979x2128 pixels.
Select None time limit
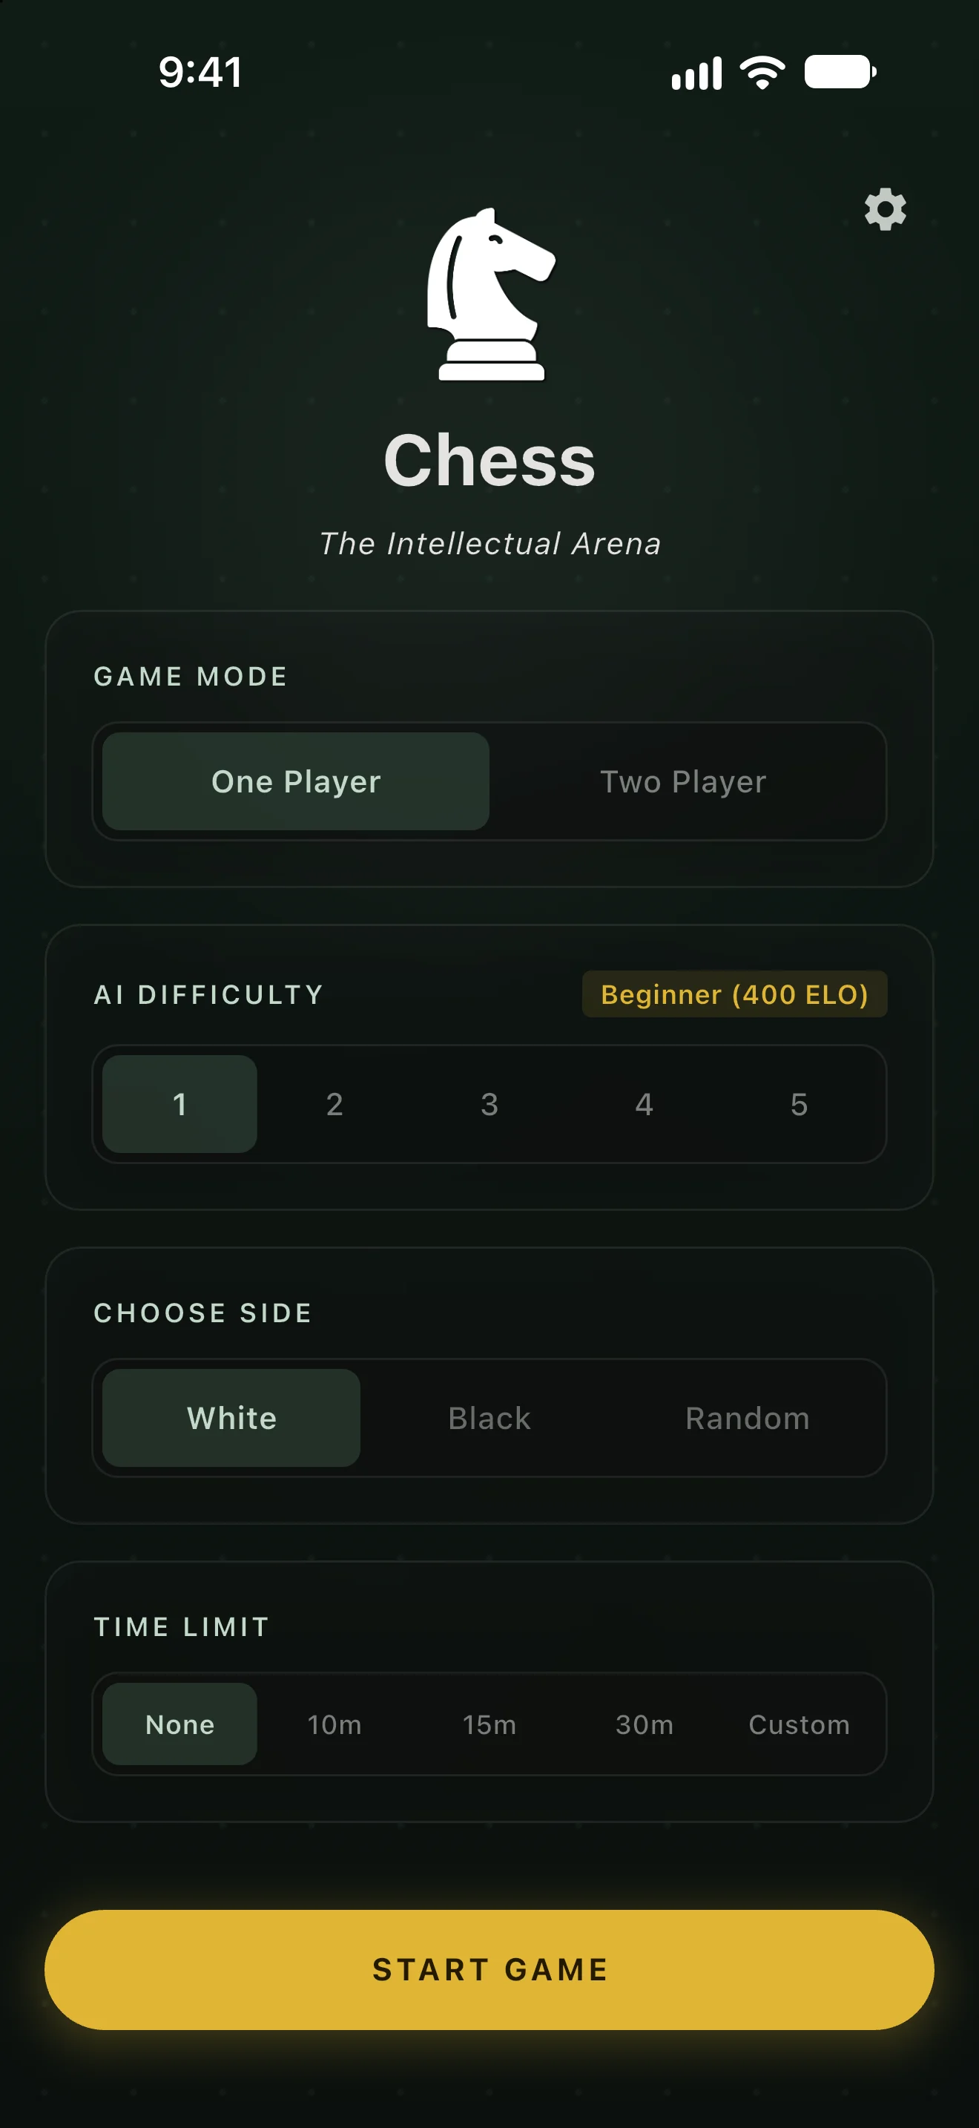pyautogui.click(x=180, y=1724)
